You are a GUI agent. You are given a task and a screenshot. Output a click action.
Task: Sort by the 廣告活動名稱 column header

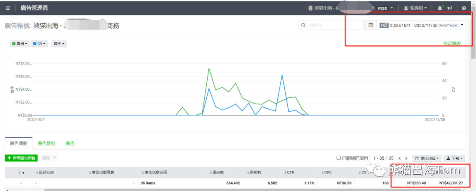pyautogui.click(x=171, y=173)
